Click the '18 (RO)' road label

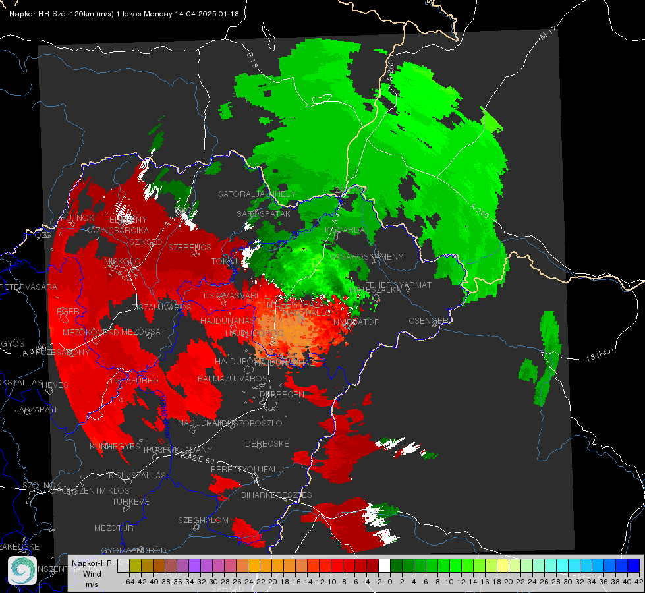[x=600, y=354]
